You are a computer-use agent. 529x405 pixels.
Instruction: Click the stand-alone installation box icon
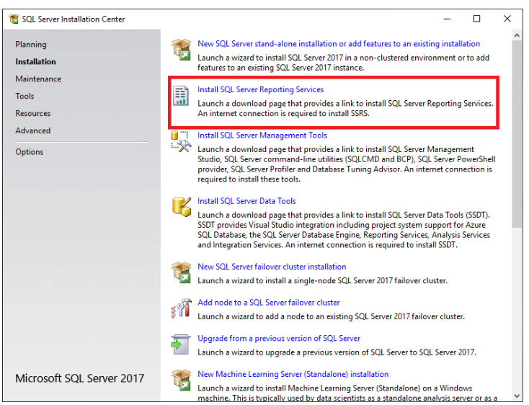[181, 49]
